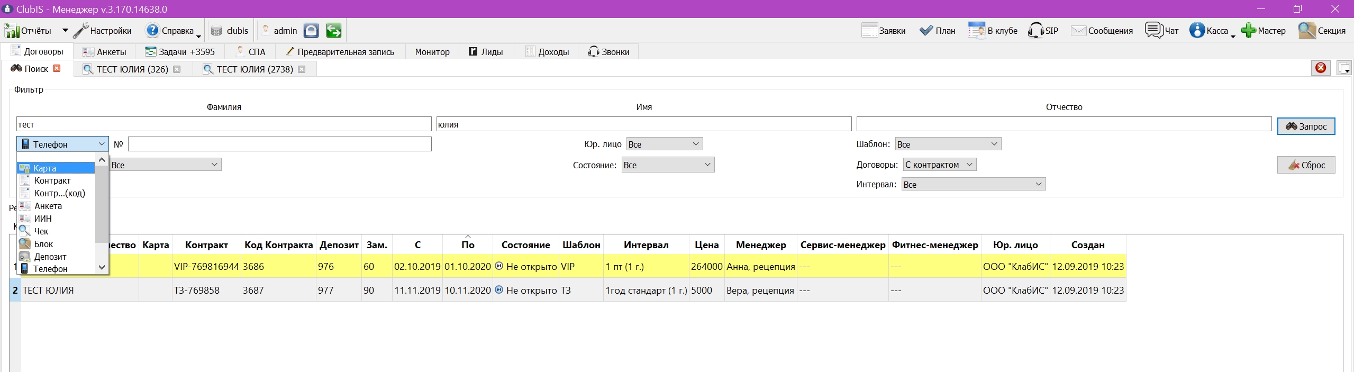Open the Состояние combo box
Viewport: 1354px width, 372px height.
tap(668, 165)
